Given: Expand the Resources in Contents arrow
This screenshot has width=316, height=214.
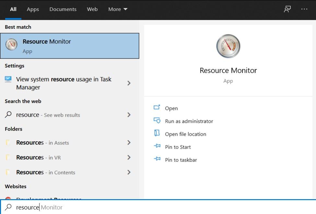Looking at the screenshot, I should [x=129, y=172].
